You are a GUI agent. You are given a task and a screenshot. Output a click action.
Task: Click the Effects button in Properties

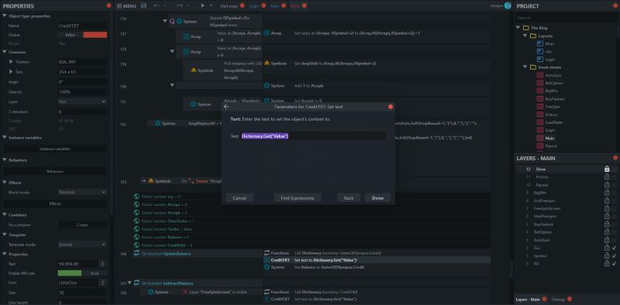[55, 204]
